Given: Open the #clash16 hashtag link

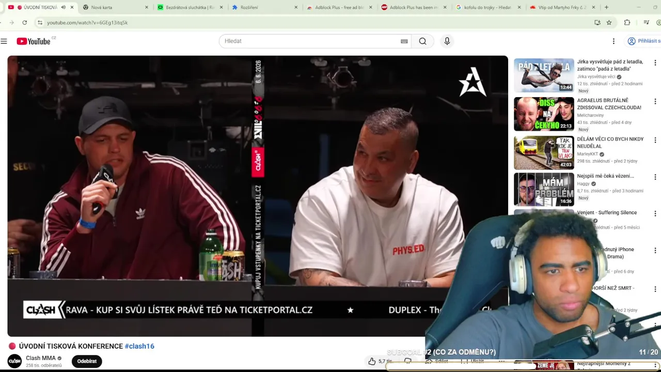Looking at the screenshot, I should tap(139, 346).
